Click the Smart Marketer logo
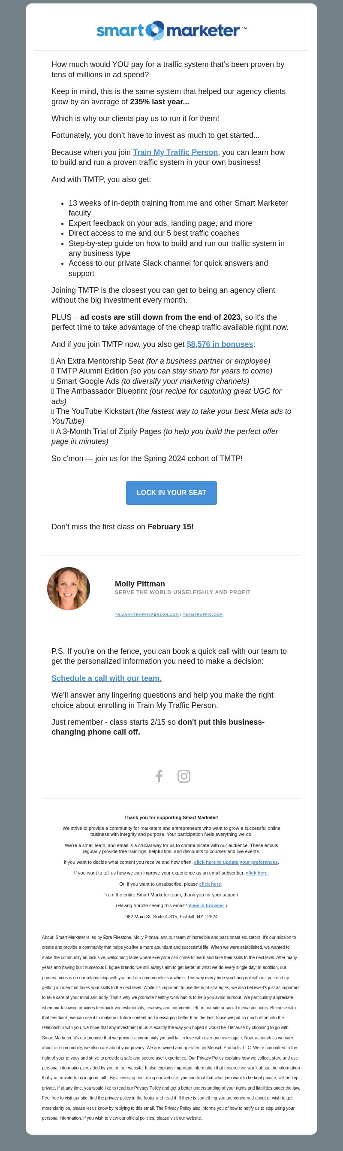The height and width of the screenshot is (1151, 343). (171, 30)
